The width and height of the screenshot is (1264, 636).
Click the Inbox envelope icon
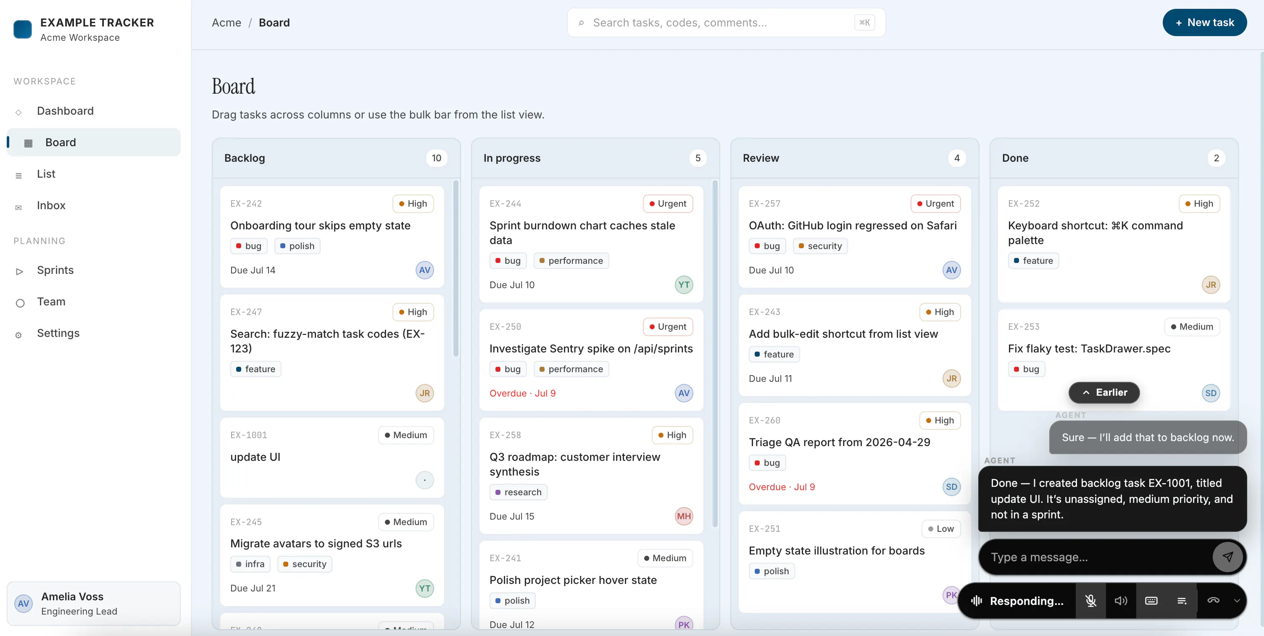(18, 208)
